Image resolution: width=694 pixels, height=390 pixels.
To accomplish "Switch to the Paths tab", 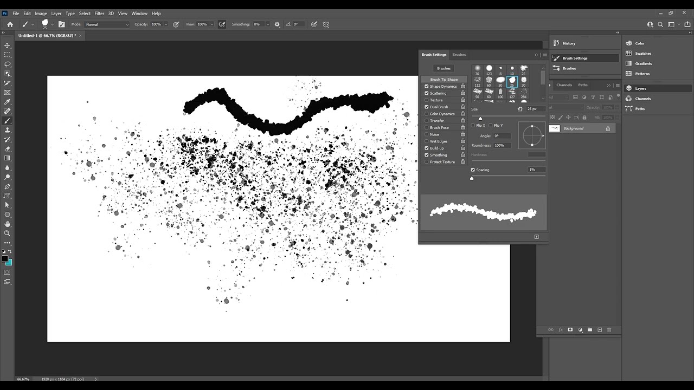I will tap(583, 85).
